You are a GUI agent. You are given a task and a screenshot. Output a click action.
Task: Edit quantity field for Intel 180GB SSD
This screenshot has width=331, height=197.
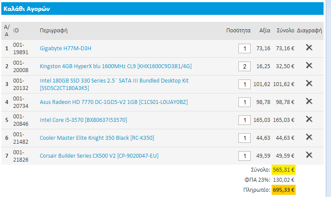click(x=245, y=84)
